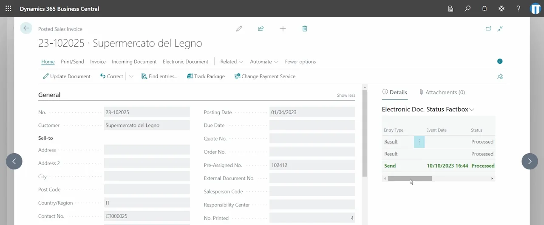Click the Correct action

tap(112, 76)
